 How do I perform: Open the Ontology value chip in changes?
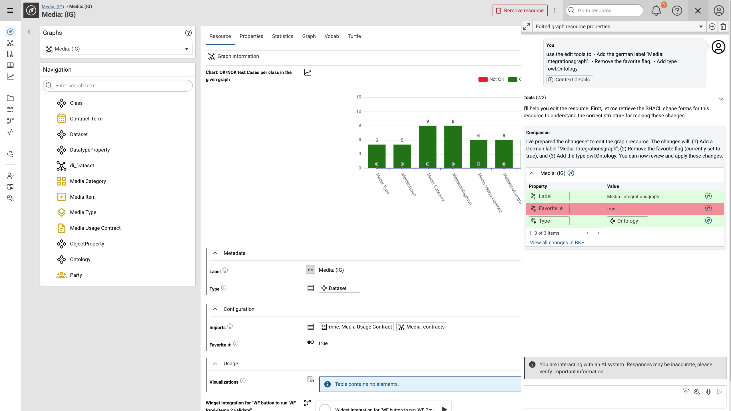click(627, 221)
